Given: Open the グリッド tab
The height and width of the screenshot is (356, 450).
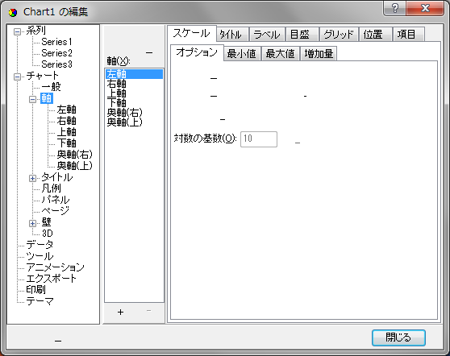Looking at the screenshot, I should pyautogui.click(x=339, y=35).
